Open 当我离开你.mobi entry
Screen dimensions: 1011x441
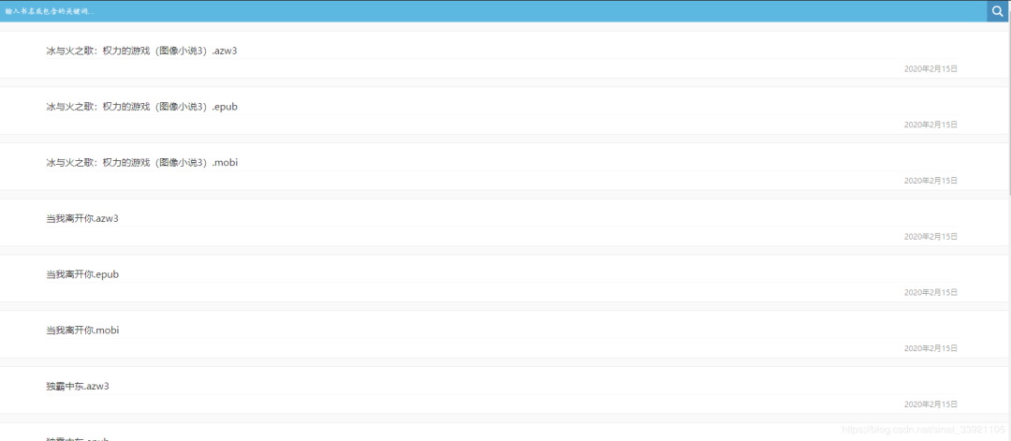pyautogui.click(x=82, y=331)
